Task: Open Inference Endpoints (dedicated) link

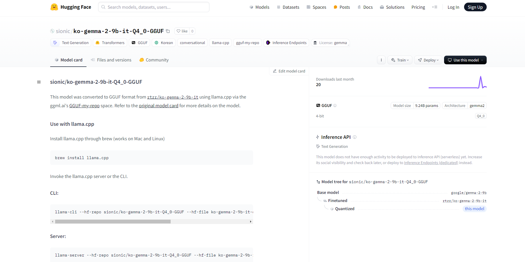Action: click(x=431, y=163)
